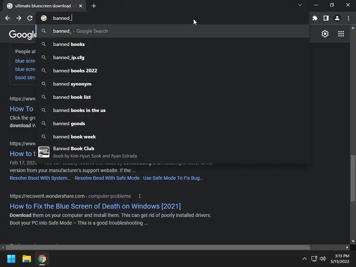Screen dimensions: 356x267
Task: Show hidden icons in the system tray
Action: click(x=305, y=259)
